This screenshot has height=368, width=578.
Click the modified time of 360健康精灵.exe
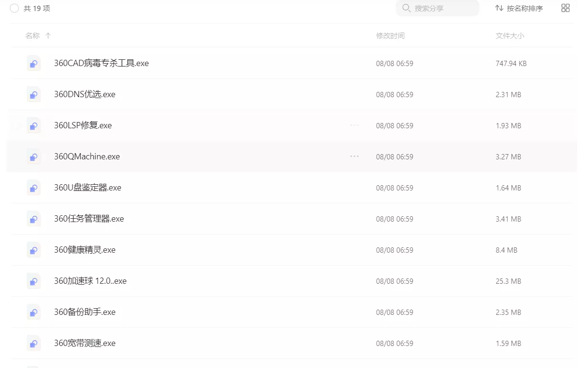[395, 250]
